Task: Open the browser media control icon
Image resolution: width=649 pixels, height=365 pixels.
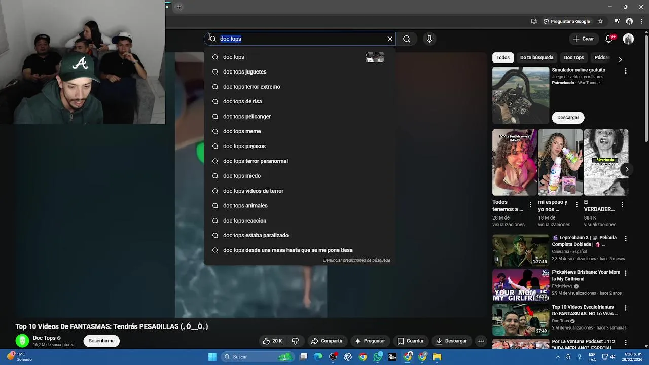Action: [x=617, y=21]
